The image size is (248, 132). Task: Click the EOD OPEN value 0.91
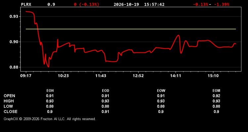point(105,96)
